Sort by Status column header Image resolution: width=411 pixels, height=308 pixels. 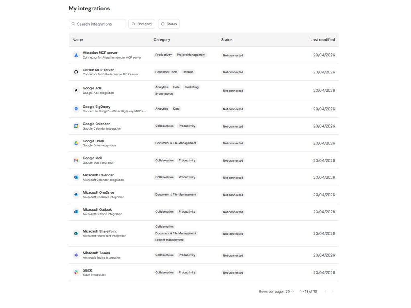click(227, 40)
